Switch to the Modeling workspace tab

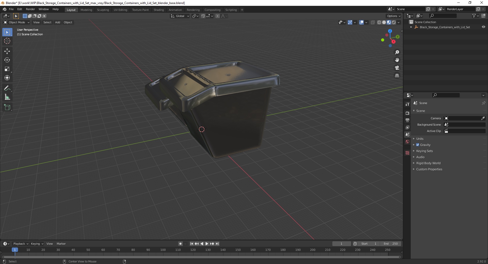tap(86, 10)
